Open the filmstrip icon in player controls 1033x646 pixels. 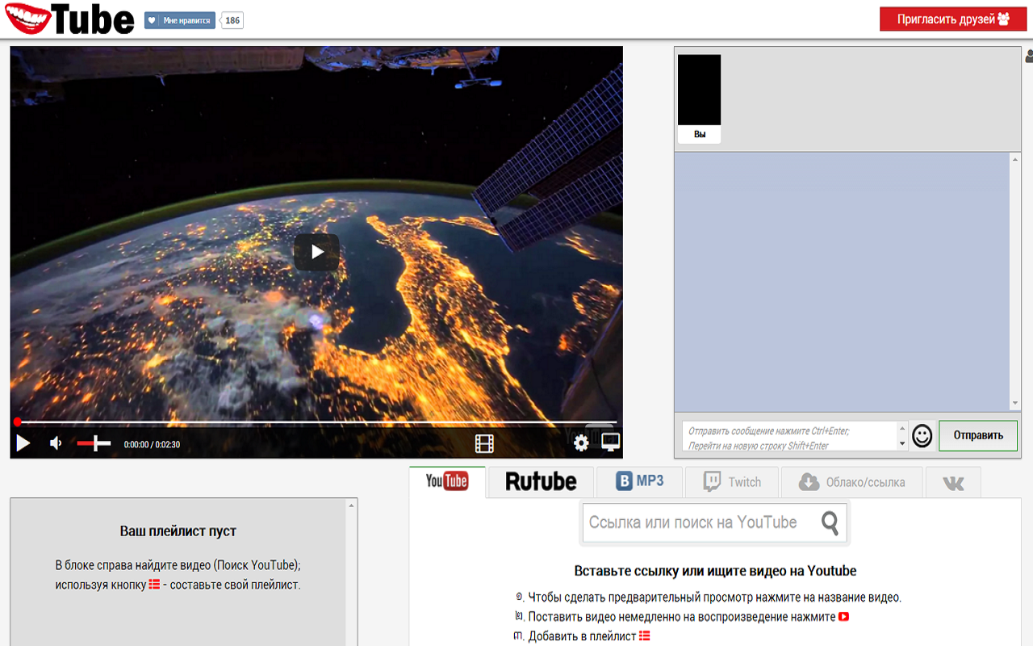pos(484,443)
